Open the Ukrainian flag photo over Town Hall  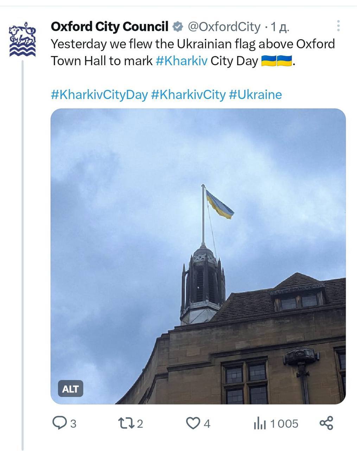(198, 256)
